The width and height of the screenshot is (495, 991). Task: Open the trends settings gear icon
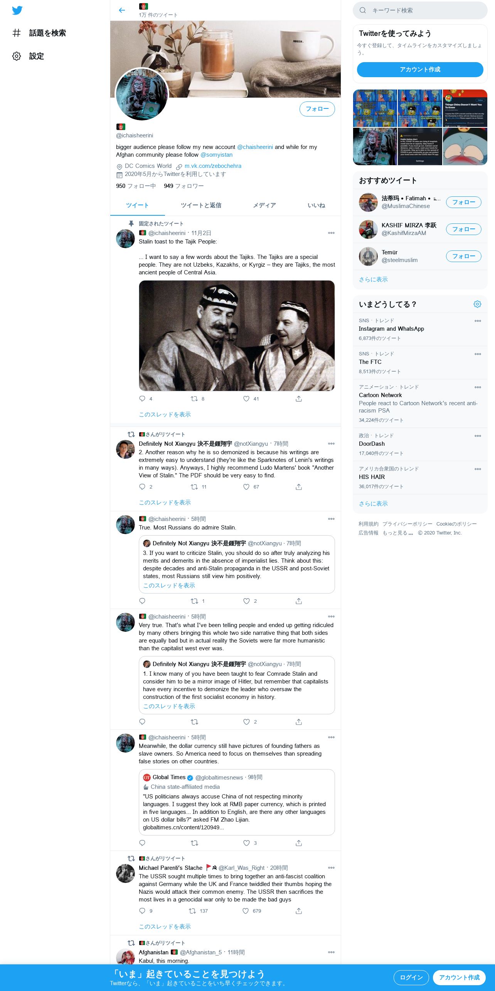click(x=477, y=304)
